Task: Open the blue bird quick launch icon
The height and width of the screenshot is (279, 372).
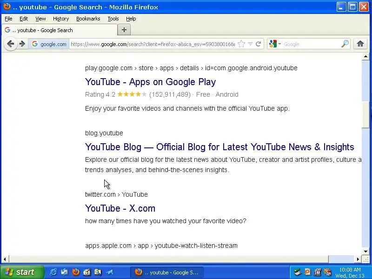Action: pyautogui.click(x=109, y=272)
